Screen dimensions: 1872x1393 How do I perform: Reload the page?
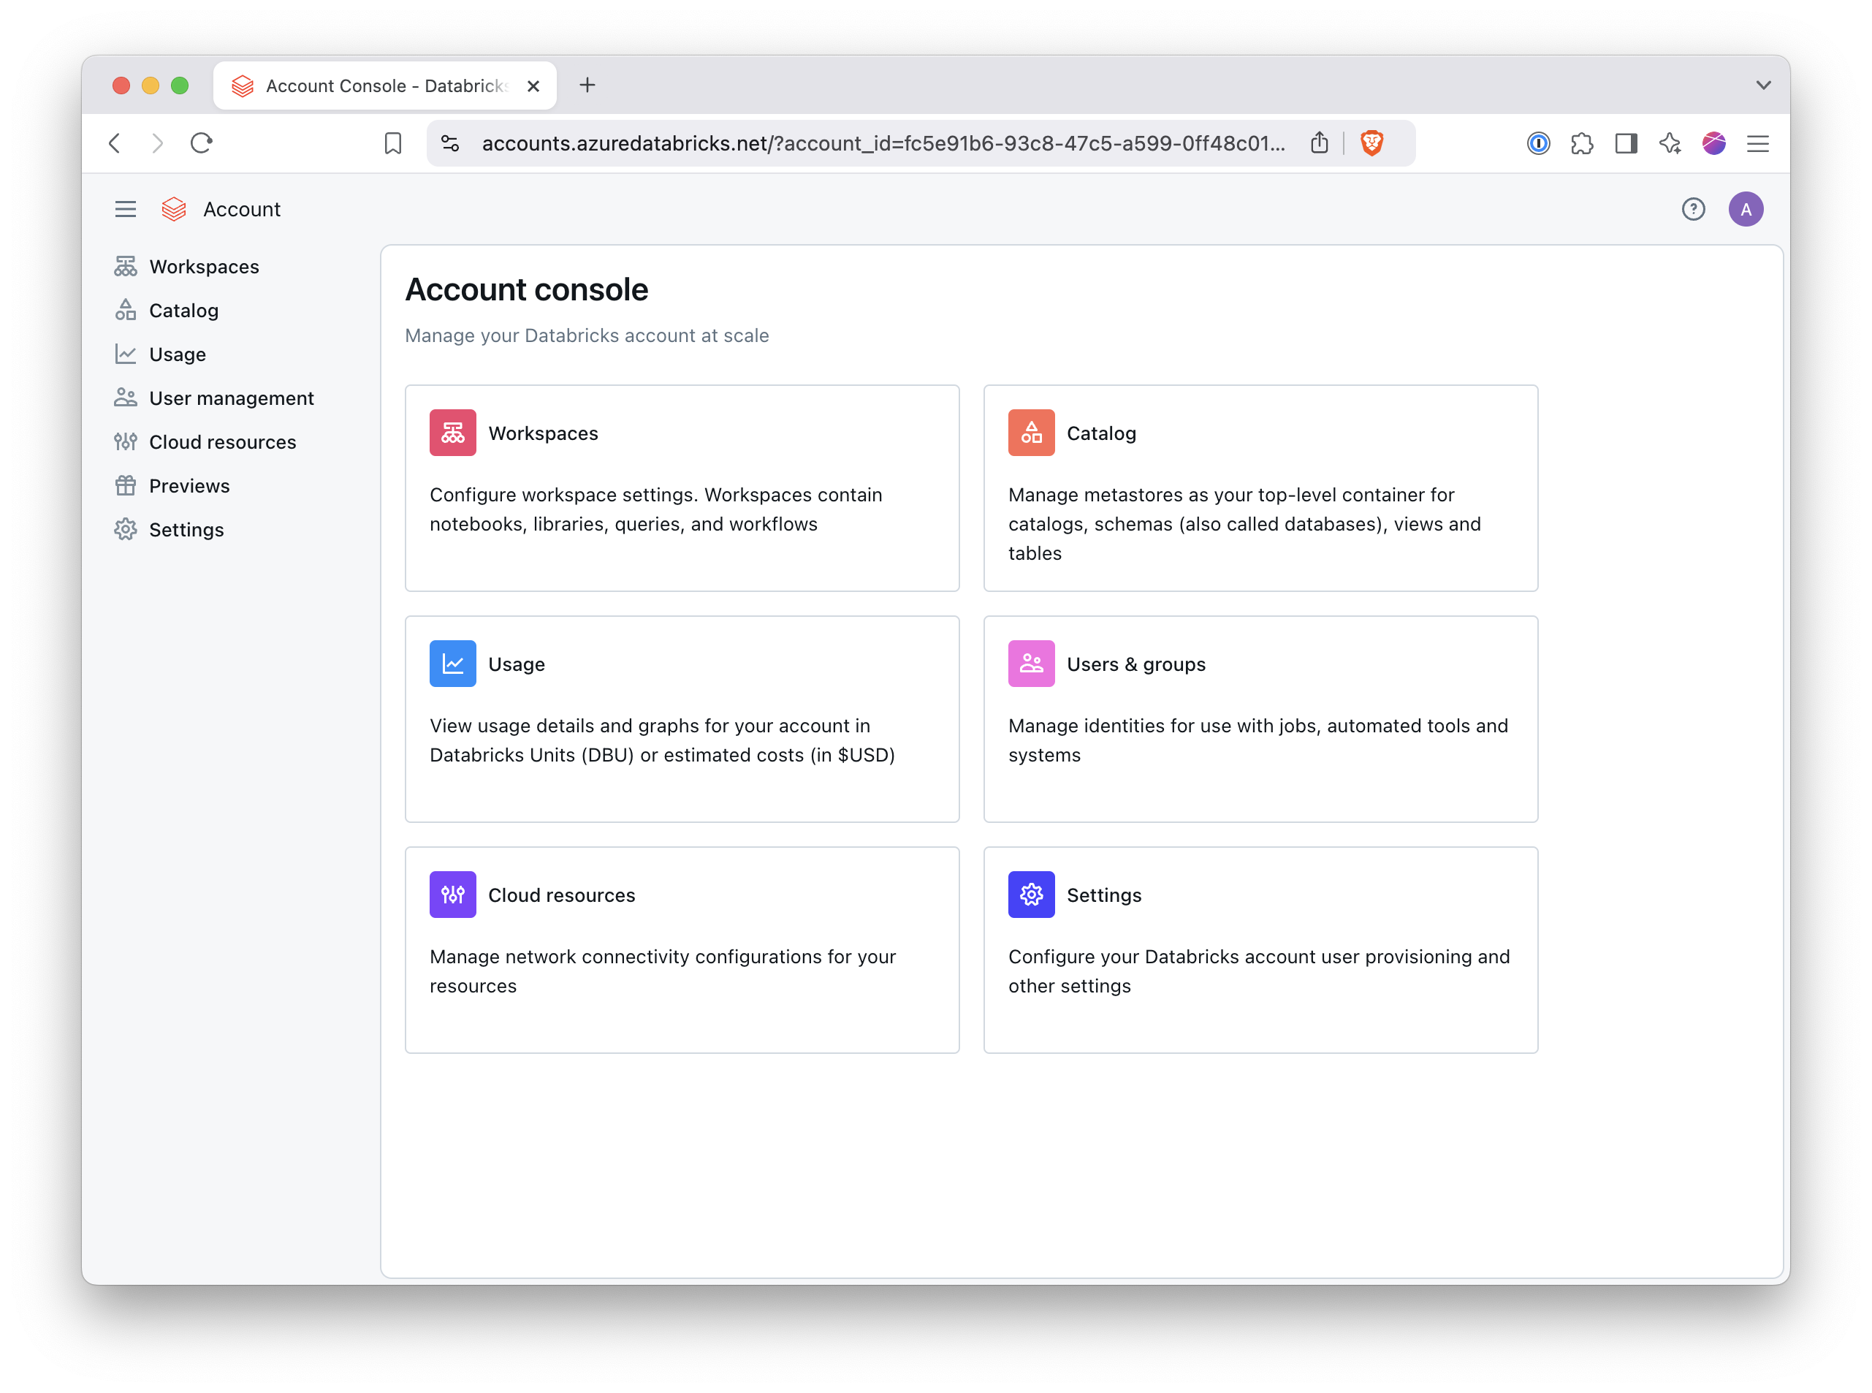click(x=201, y=143)
